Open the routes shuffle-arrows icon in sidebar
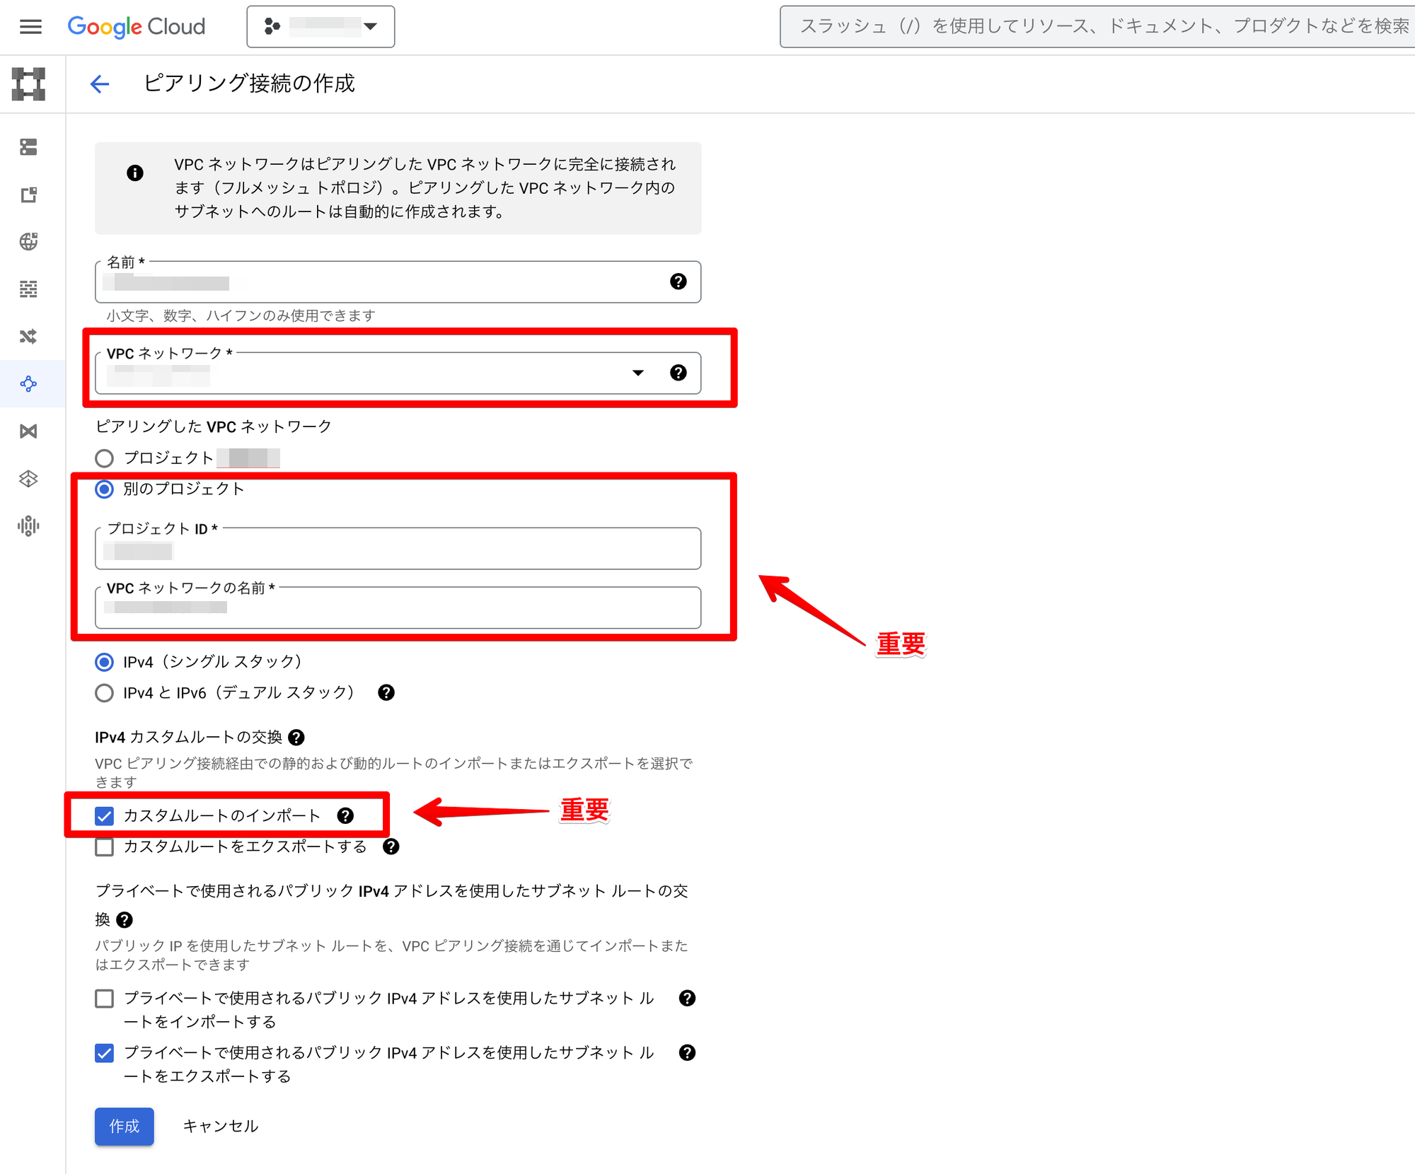 pyautogui.click(x=29, y=337)
